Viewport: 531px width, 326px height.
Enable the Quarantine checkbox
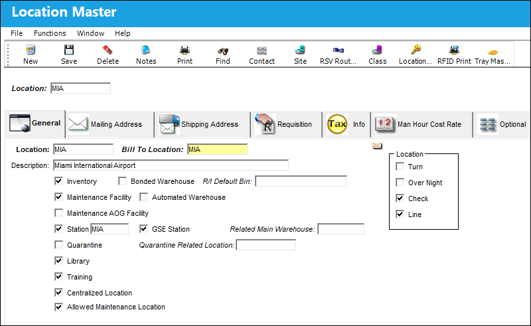coord(58,245)
